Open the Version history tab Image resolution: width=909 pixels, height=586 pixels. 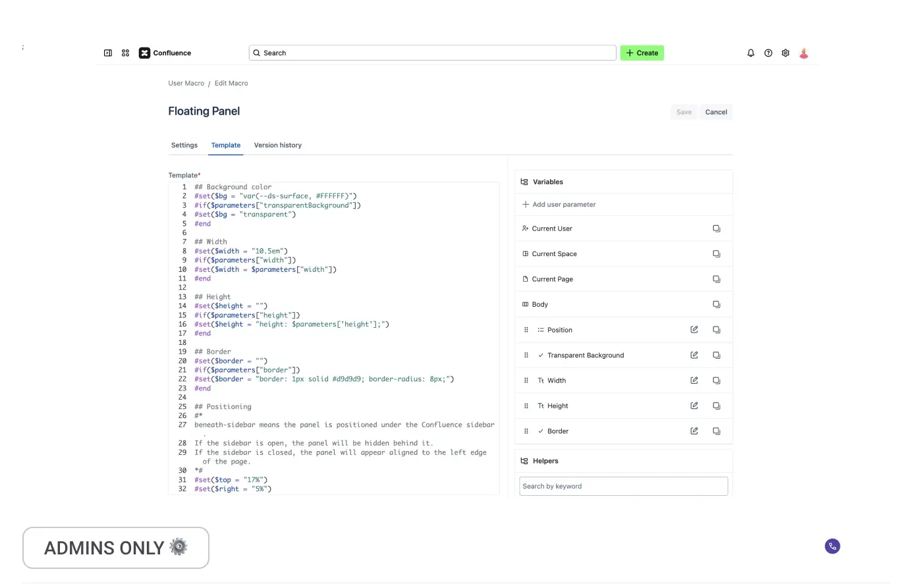pyautogui.click(x=278, y=145)
